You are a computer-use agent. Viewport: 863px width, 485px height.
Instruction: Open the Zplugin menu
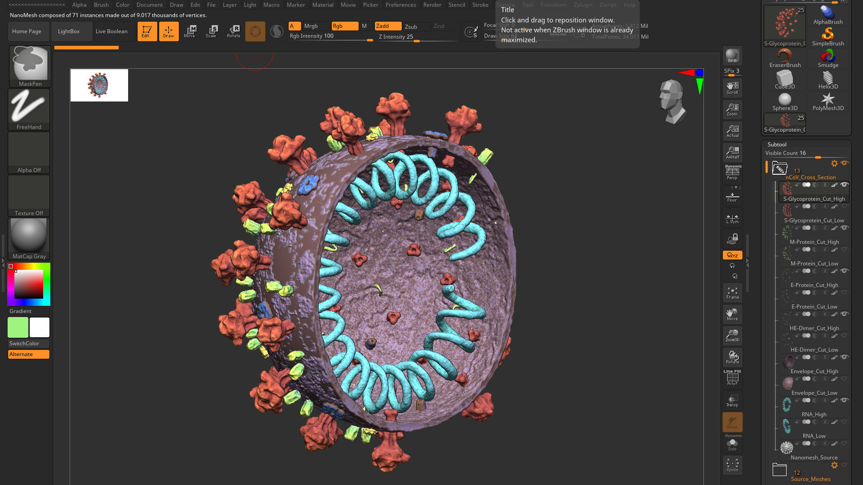pos(583,4)
